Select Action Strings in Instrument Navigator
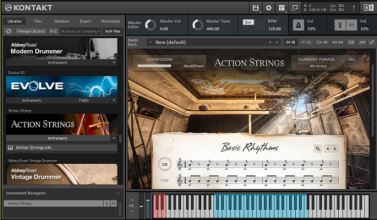Screen dimensions: 377x220 pos(53,204)
